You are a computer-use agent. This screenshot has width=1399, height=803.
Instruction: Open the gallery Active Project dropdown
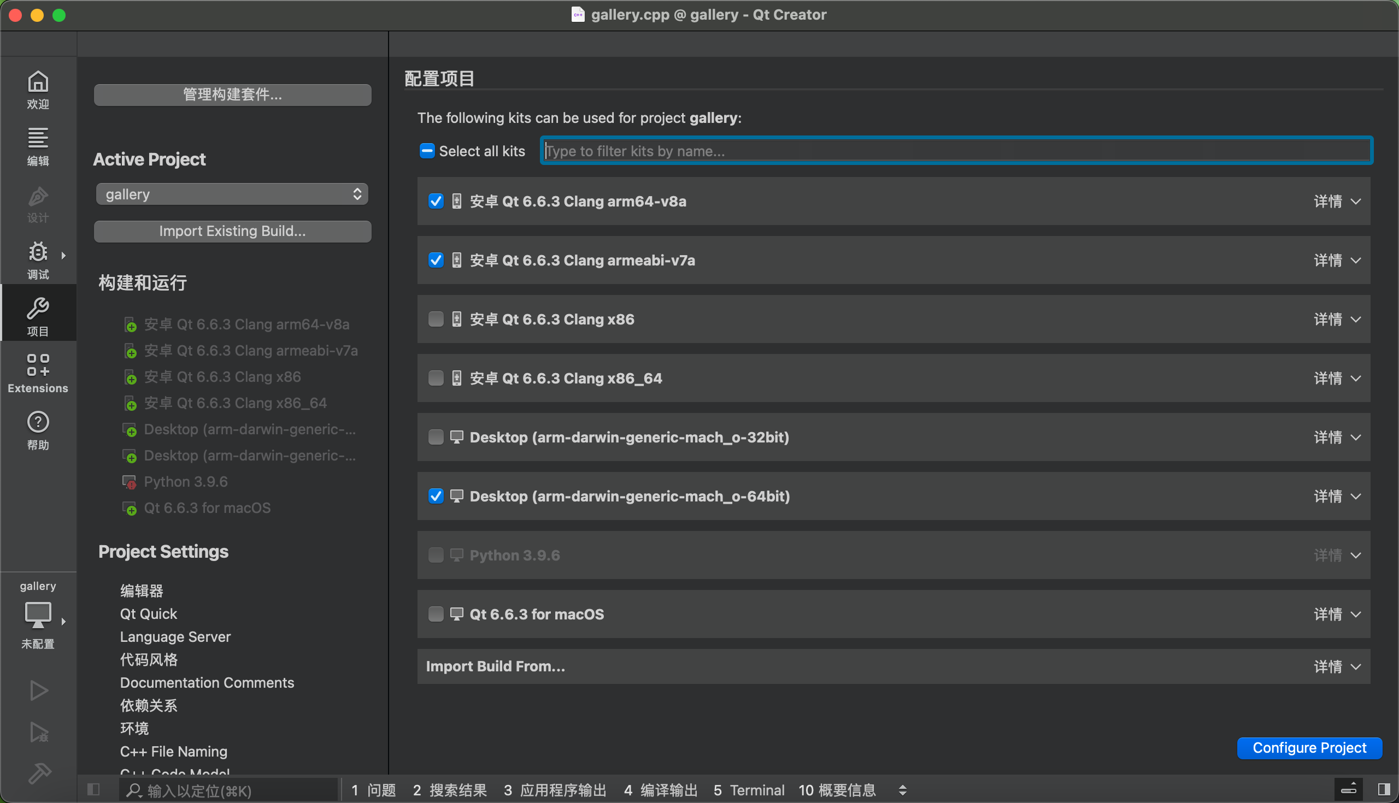tap(232, 194)
